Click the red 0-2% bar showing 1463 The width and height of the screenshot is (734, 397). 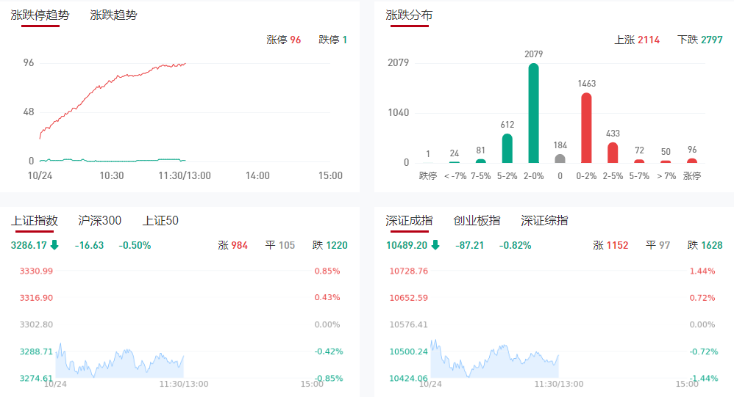[x=586, y=128]
